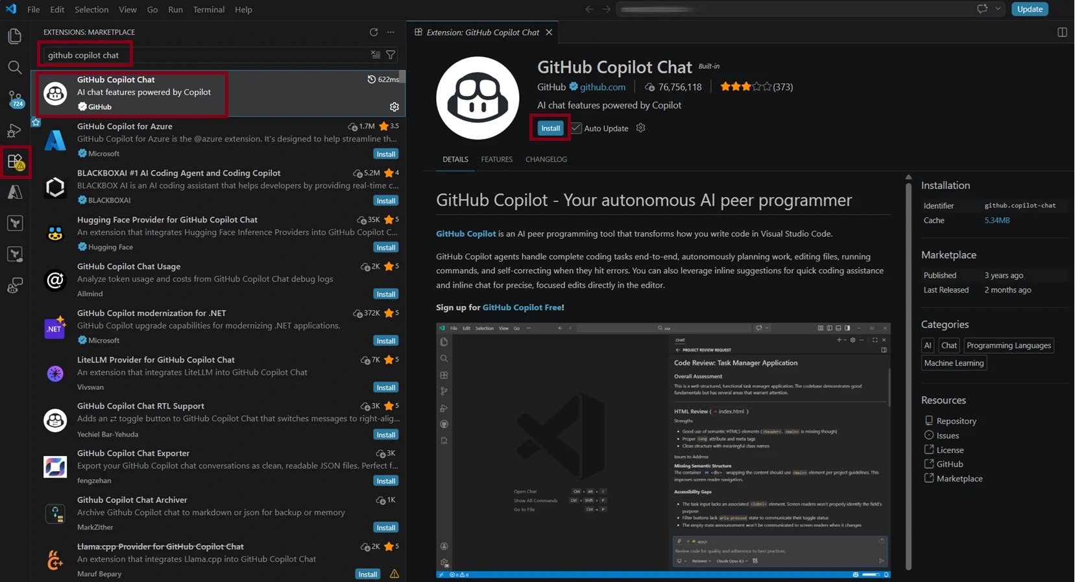
Task: Click the VS Code logo icon
Action: pos(11,9)
